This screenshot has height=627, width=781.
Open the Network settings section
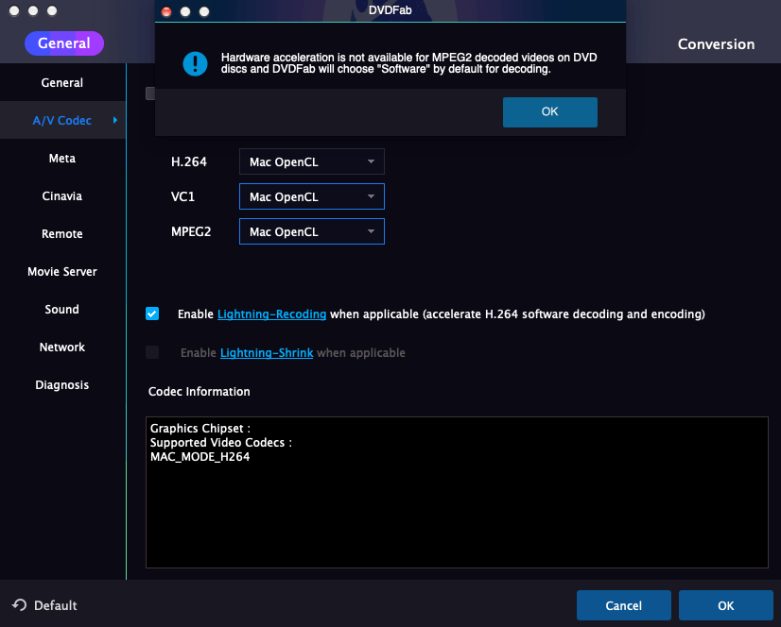(x=62, y=347)
